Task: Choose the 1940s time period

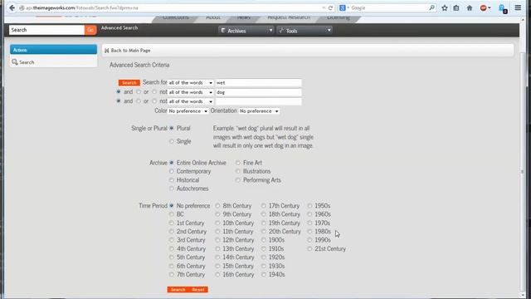Action: pyautogui.click(x=264, y=275)
